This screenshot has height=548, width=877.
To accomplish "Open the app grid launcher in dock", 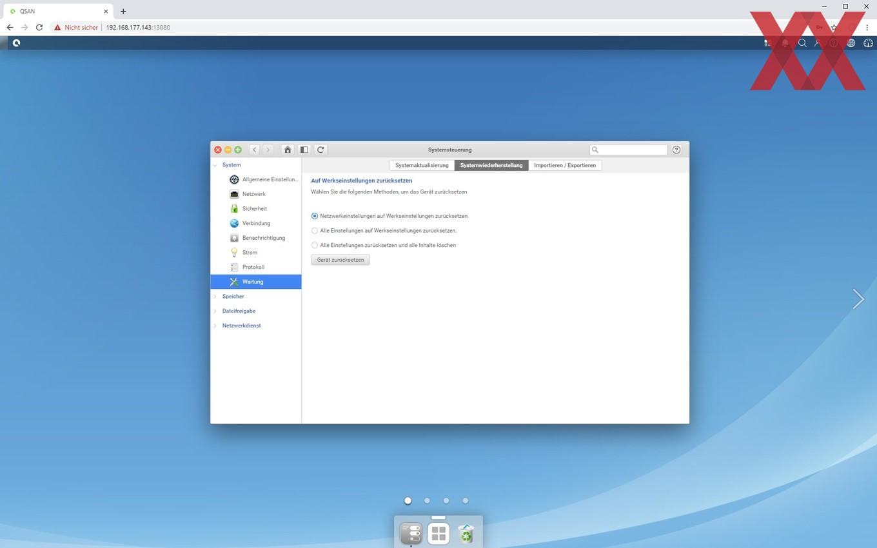I will (438, 534).
